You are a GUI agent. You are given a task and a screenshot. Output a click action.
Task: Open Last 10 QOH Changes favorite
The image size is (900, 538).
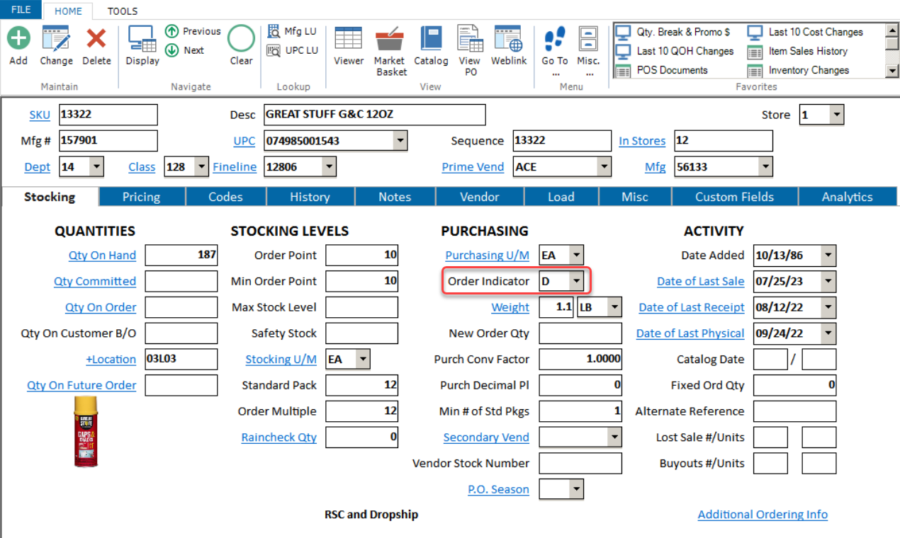[x=675, y=51]
